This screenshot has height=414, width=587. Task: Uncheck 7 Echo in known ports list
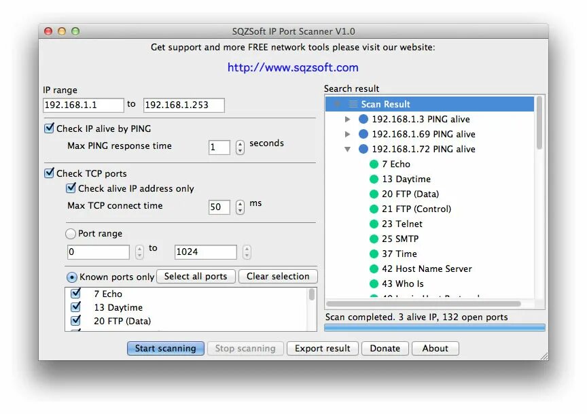[75, 293]
